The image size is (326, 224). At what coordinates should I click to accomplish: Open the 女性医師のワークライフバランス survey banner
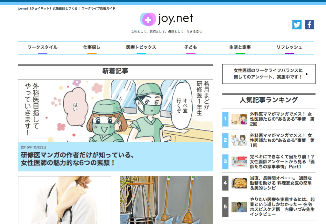click(268, 74)
